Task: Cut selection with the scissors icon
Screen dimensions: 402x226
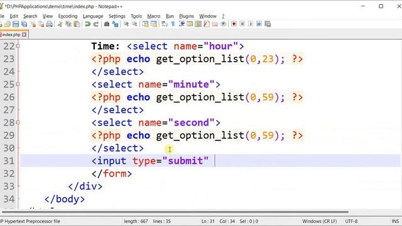Action: [x=60, y=24]
